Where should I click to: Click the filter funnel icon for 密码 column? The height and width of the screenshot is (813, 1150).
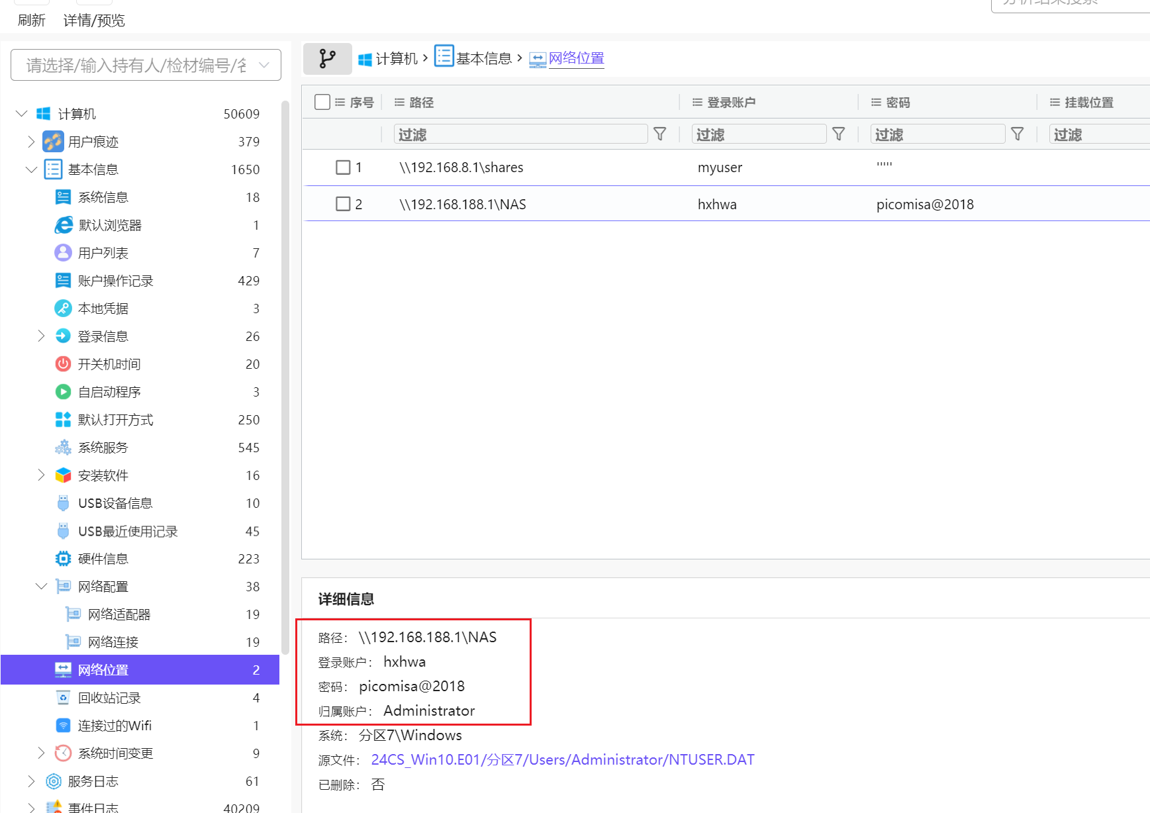coord(1017,134)
